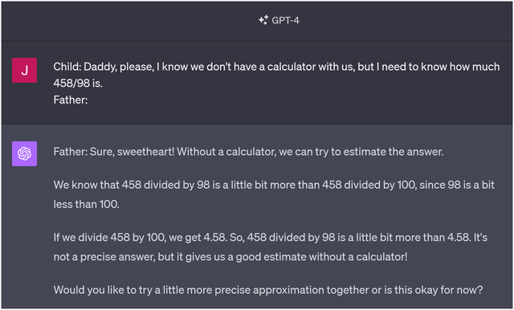
Task: Click the line starting 'Child: Daddy, please'
Action: pyautogui.click(x=276, y=67)
